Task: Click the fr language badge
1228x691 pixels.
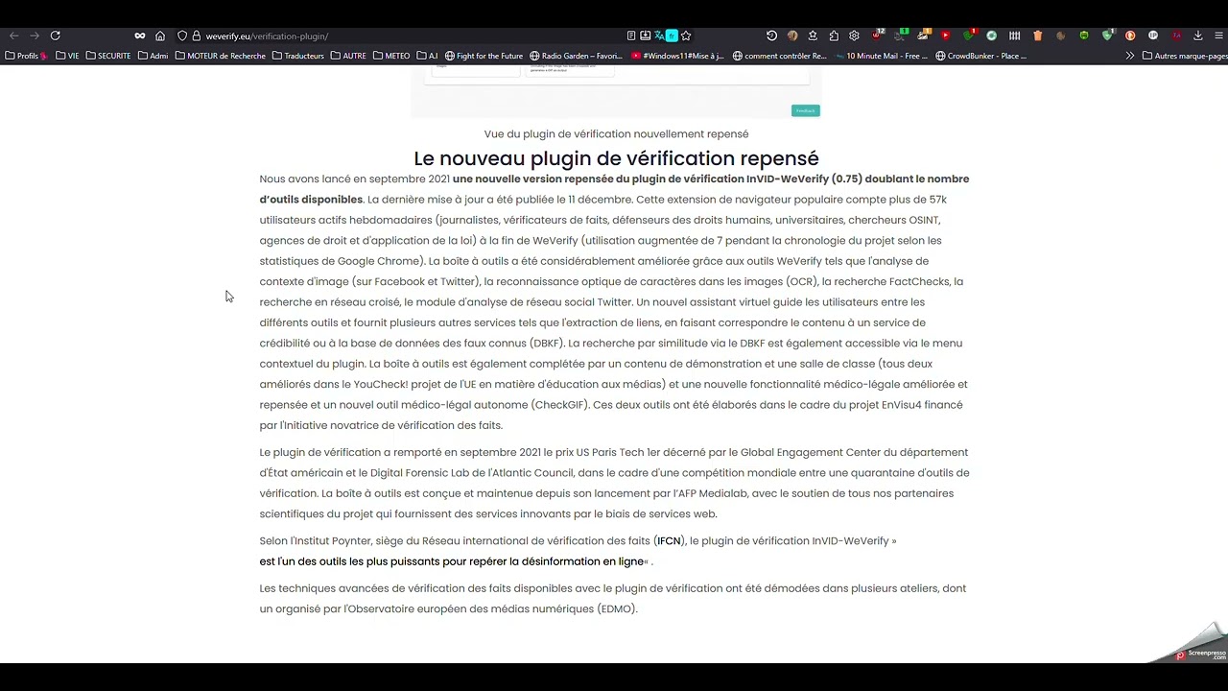Action: (x=672, y=36)
